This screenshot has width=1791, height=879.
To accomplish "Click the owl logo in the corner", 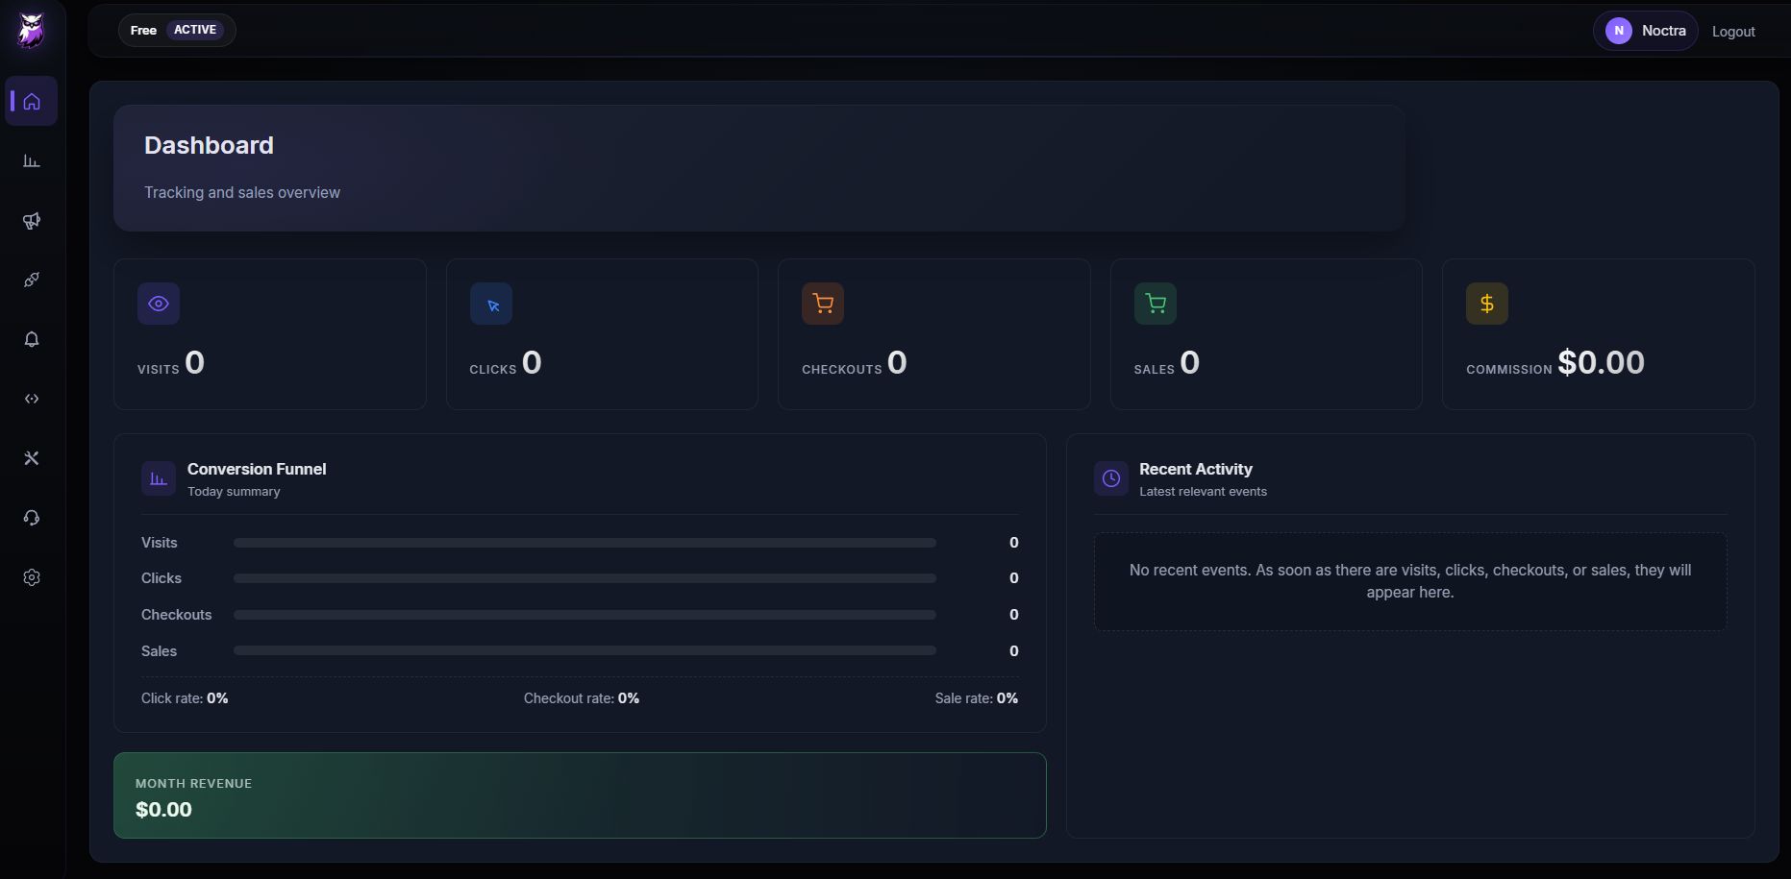I will [32, 31].
